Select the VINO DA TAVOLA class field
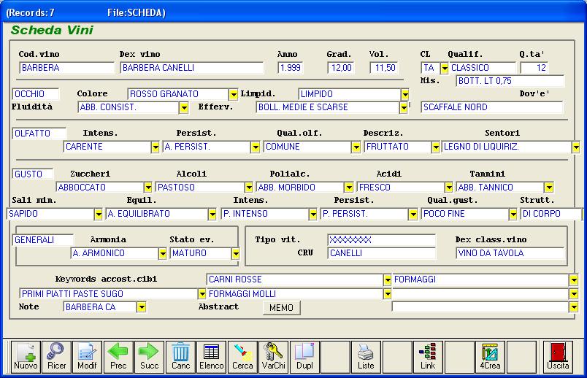 click(510, 253)
